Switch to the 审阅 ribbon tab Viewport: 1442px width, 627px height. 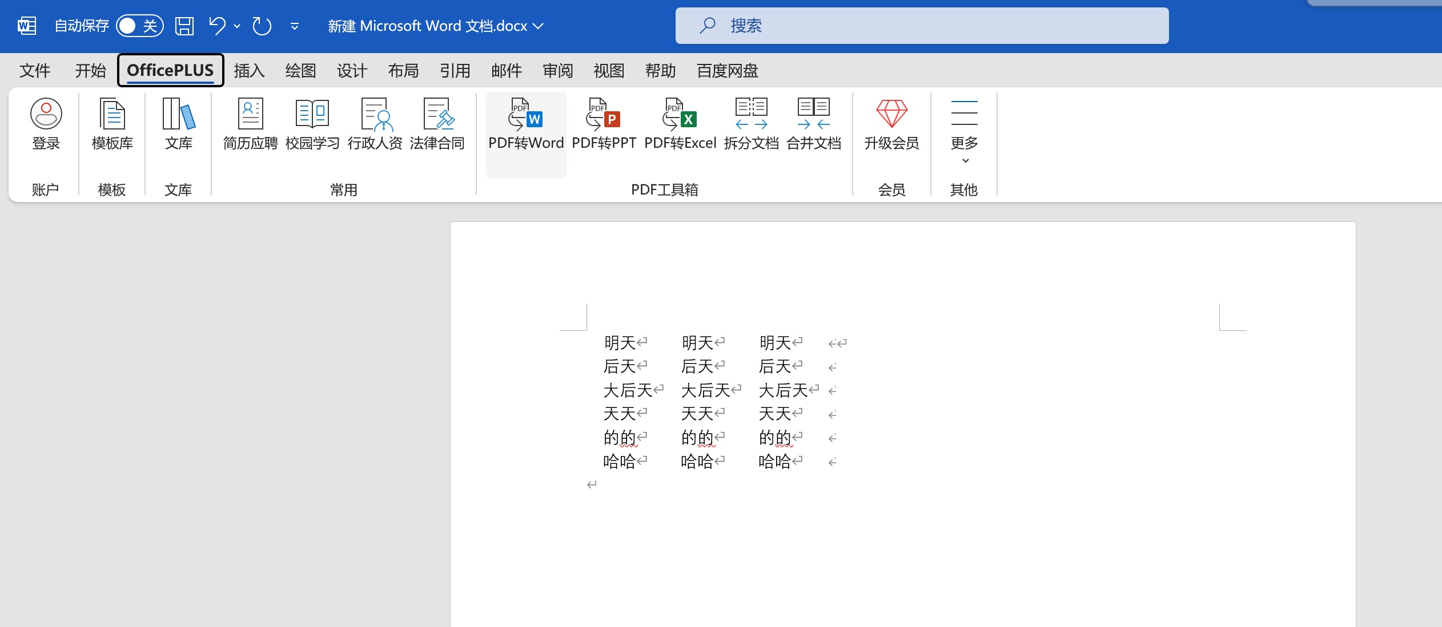557,71
